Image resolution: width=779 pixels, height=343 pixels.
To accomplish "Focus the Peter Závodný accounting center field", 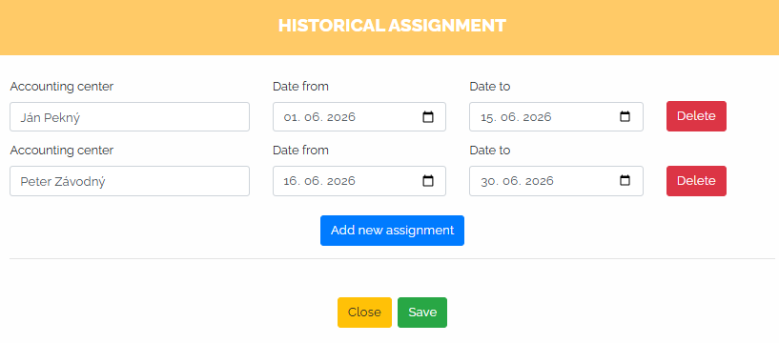I will pos(130,181).
